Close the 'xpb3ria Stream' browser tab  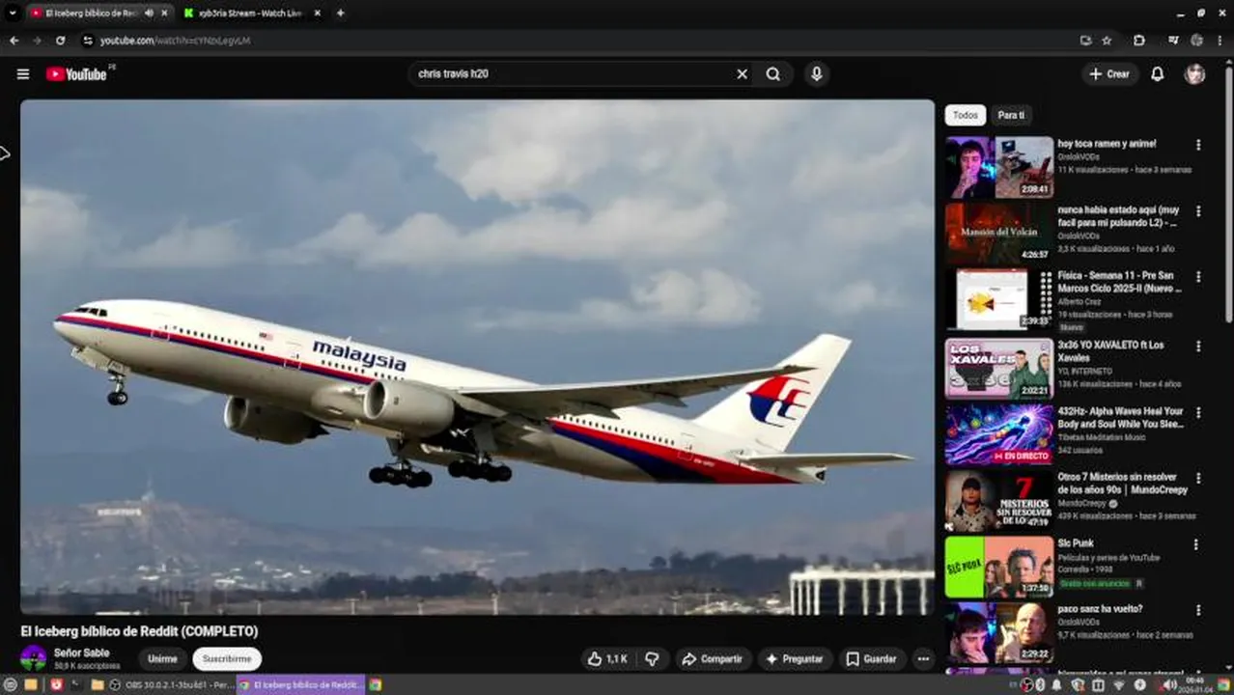[x=316, y=14]
